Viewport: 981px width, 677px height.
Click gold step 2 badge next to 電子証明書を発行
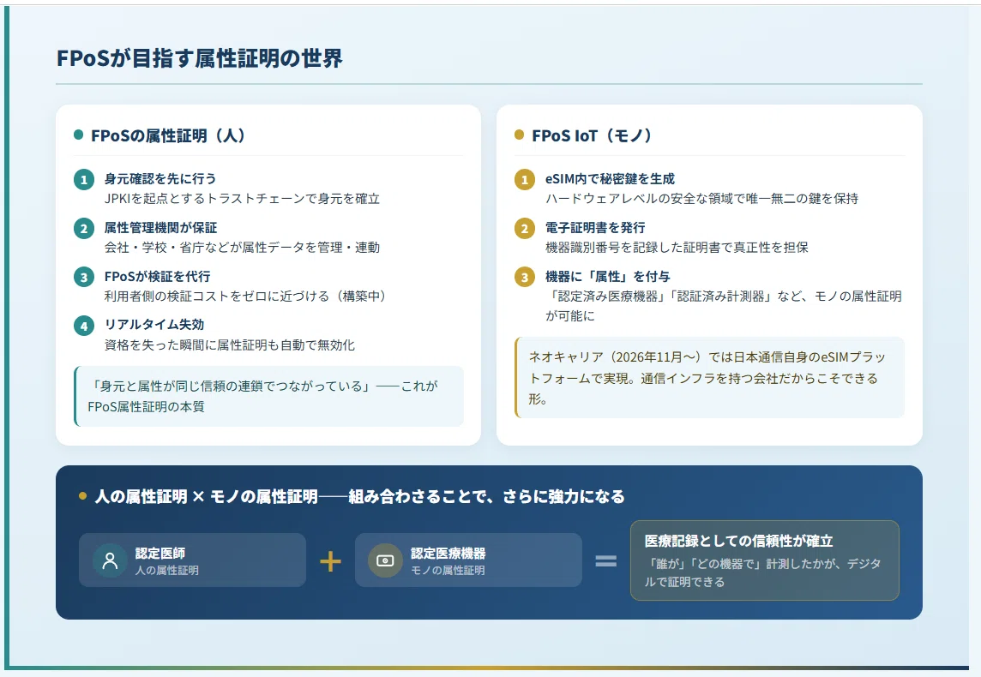click(525, 229)
